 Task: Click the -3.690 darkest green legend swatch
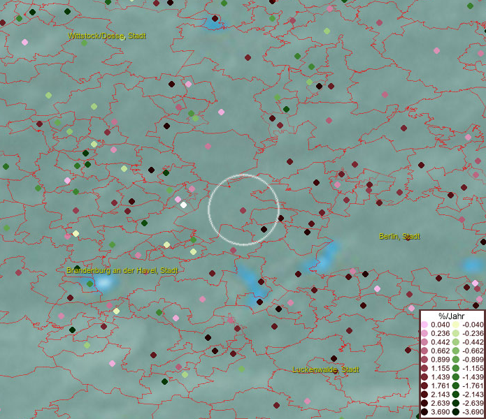(456, 412)
